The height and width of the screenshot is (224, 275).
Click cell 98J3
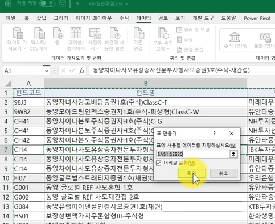[x=28, y=102]
